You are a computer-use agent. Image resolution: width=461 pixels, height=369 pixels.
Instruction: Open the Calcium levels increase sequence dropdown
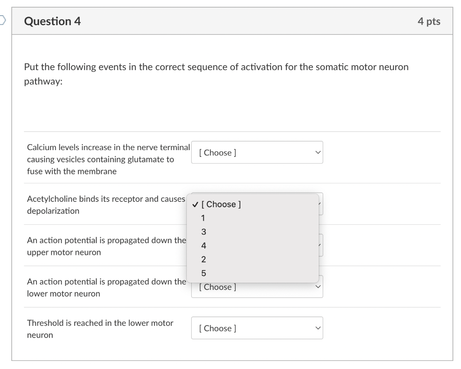(257, 152)
